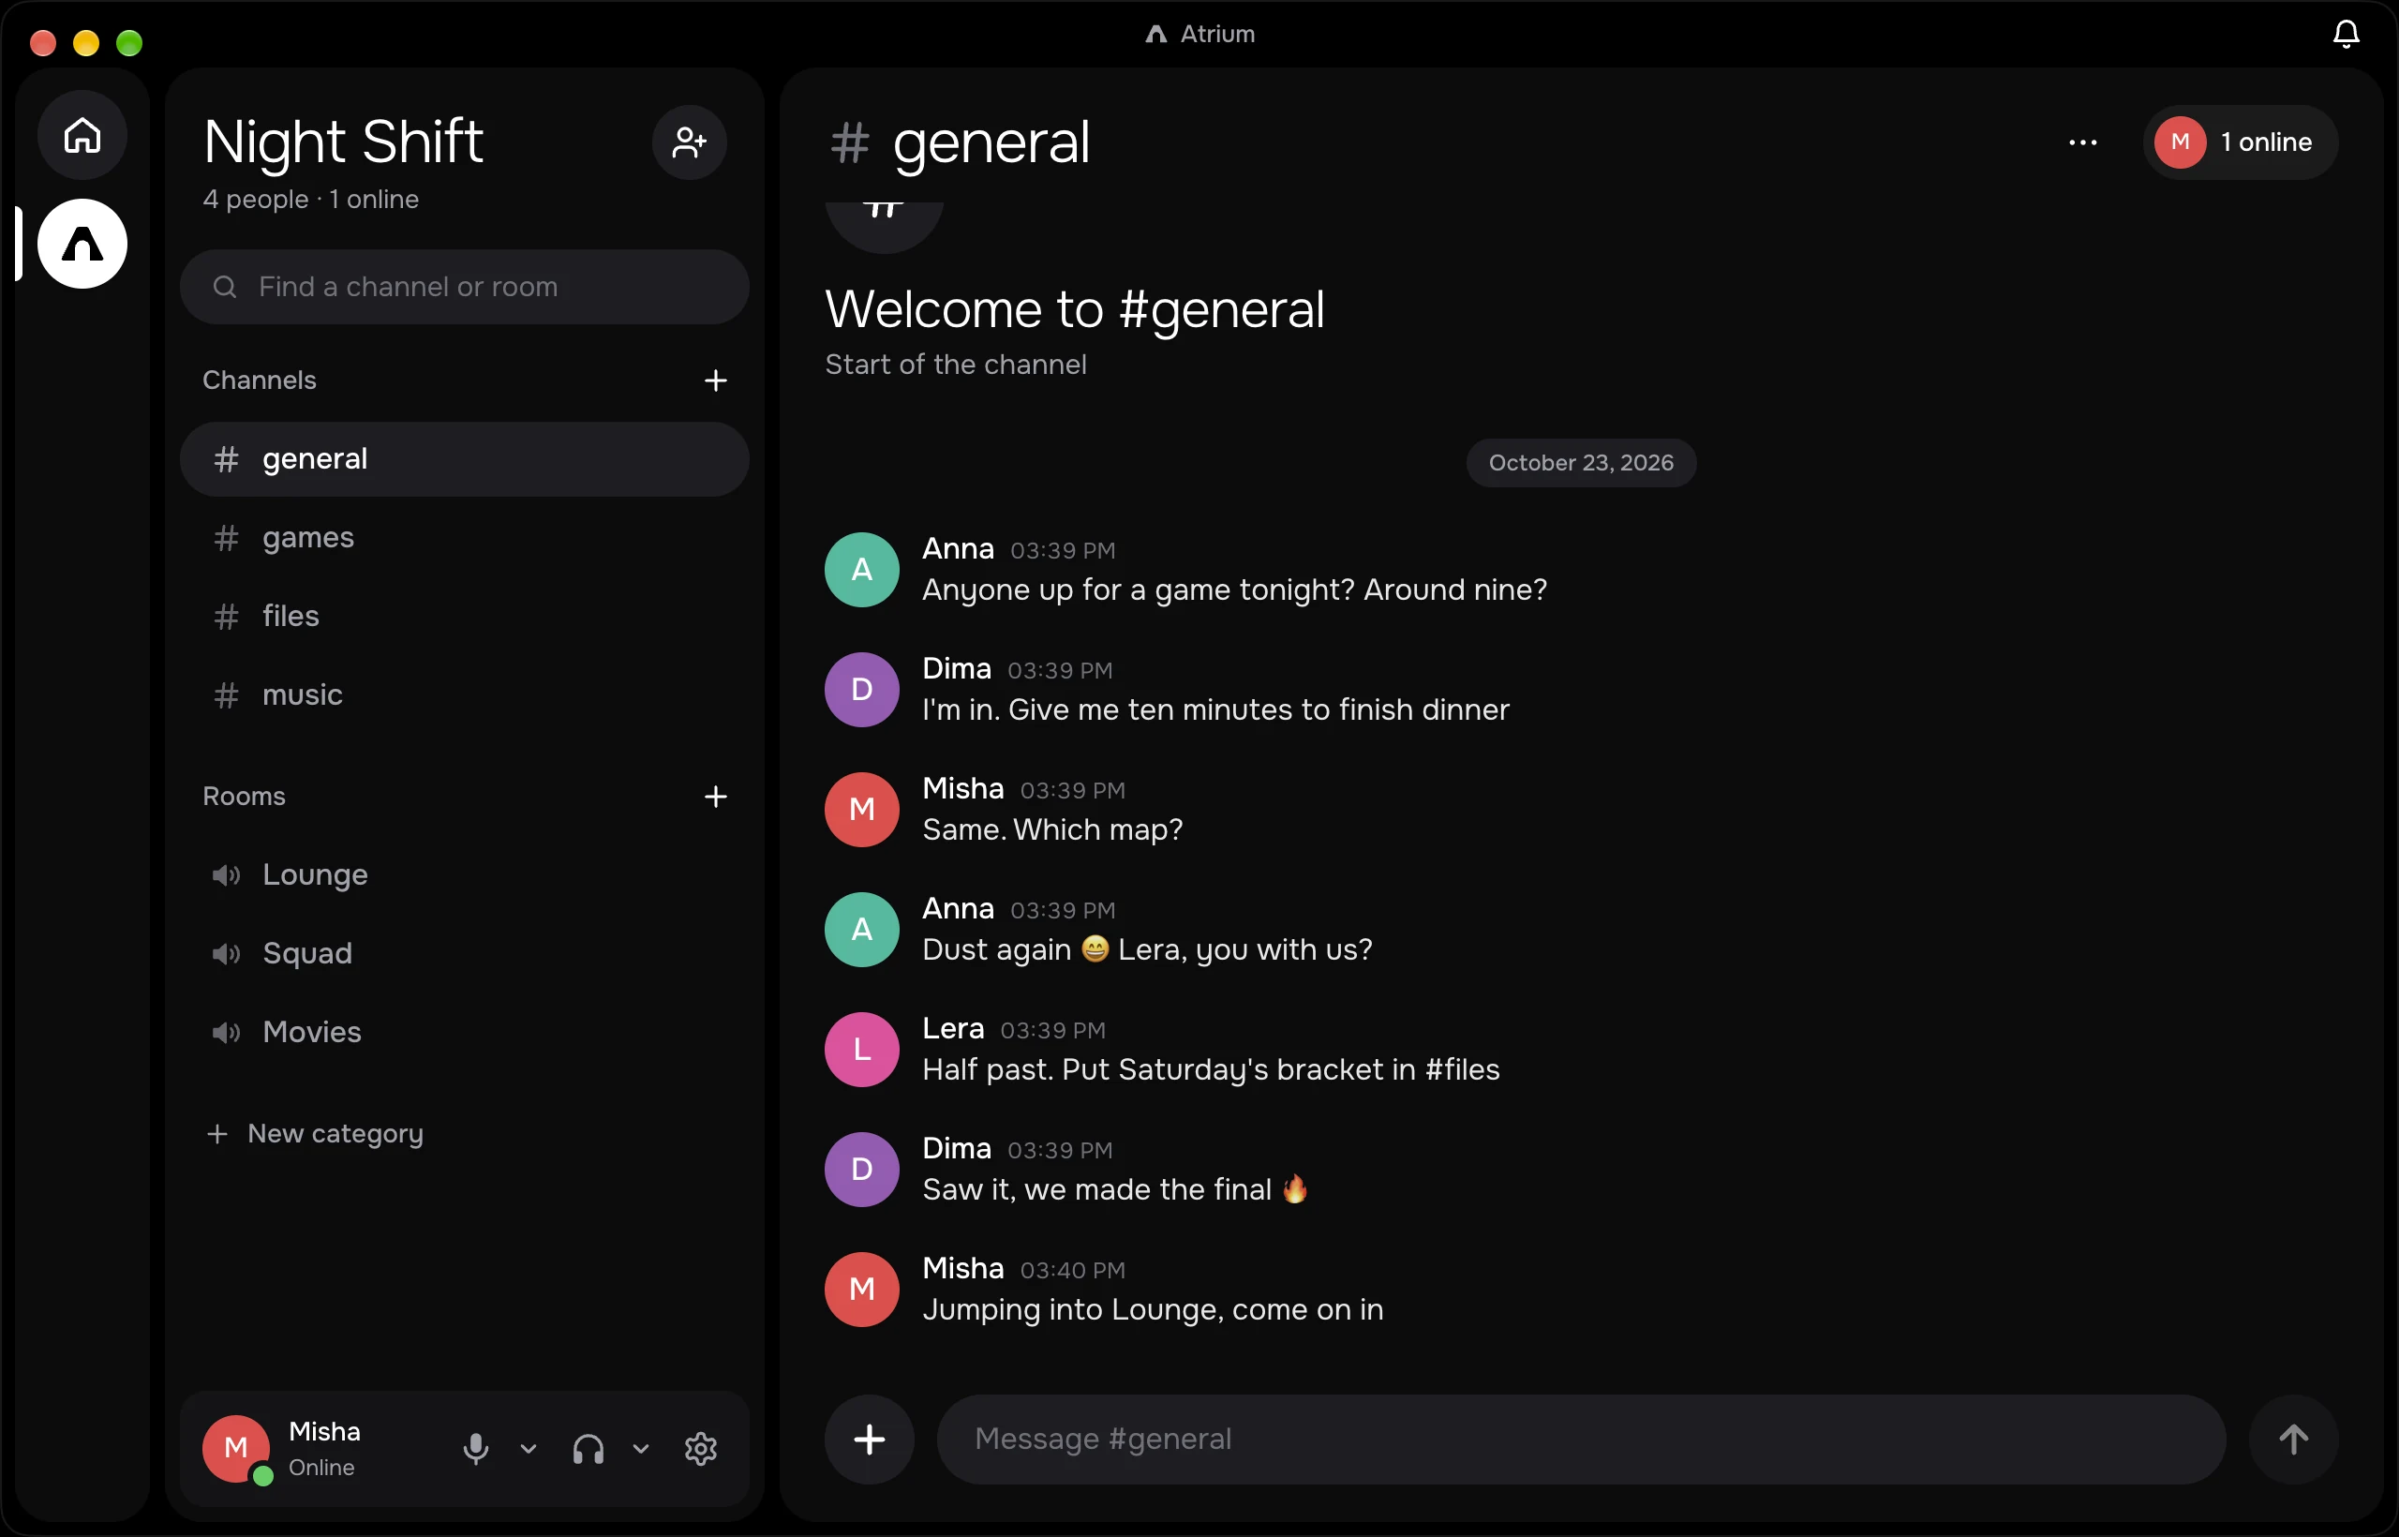Click 'Saw it, we made the final' message

[x=1114, y=1189]
